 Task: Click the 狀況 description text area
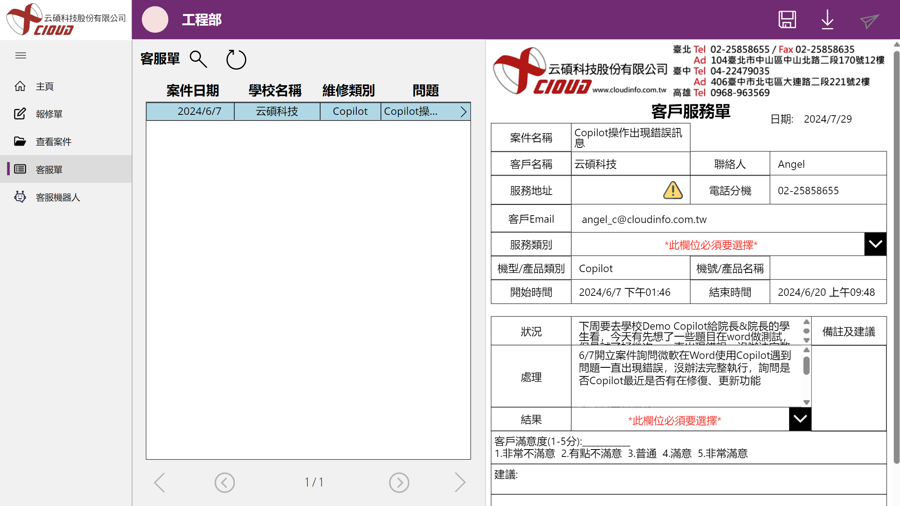pos(686,331)
